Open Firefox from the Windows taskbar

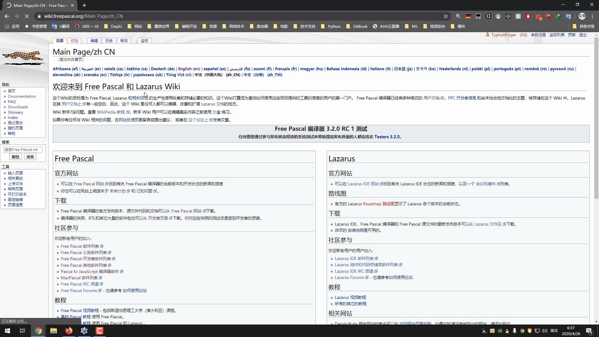[x=69, y=331]
